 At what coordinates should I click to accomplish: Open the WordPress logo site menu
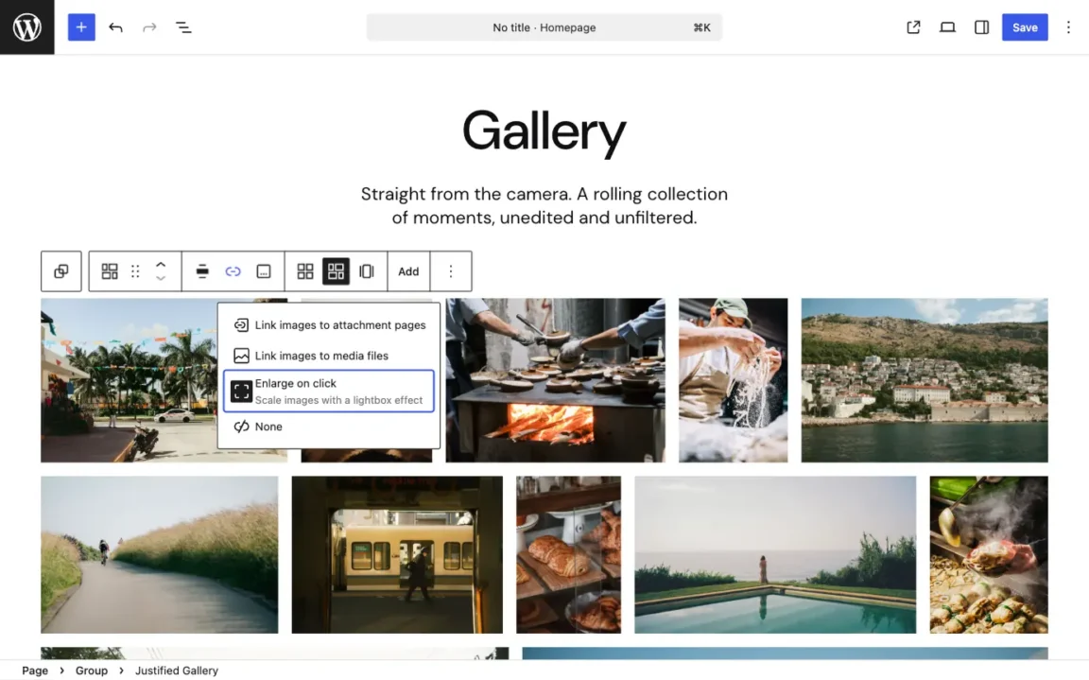pyautogui.click(x=27, y=27)
